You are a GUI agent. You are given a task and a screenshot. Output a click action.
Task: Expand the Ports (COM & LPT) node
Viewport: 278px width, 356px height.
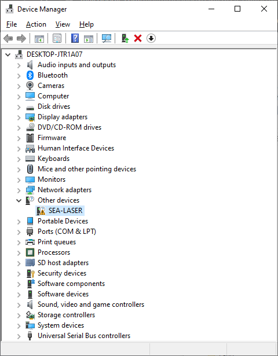[19, 232]
